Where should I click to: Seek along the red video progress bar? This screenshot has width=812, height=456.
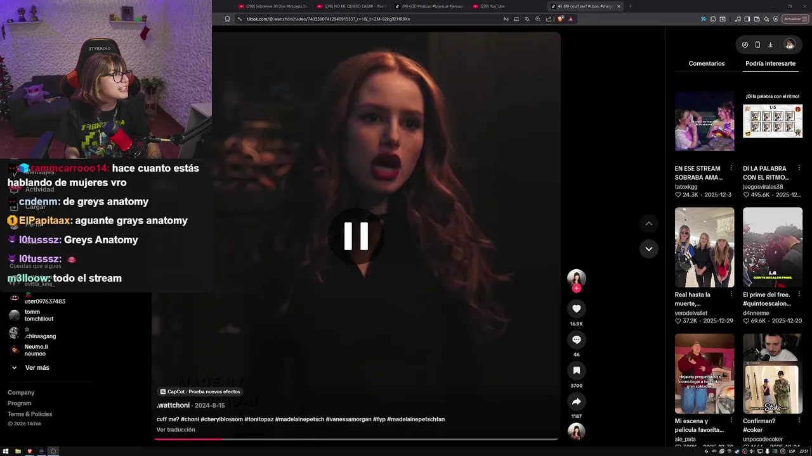click(356, 438)
